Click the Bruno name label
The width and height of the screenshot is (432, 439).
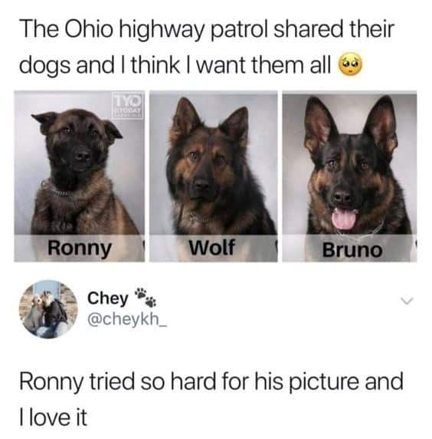(352, 249)
